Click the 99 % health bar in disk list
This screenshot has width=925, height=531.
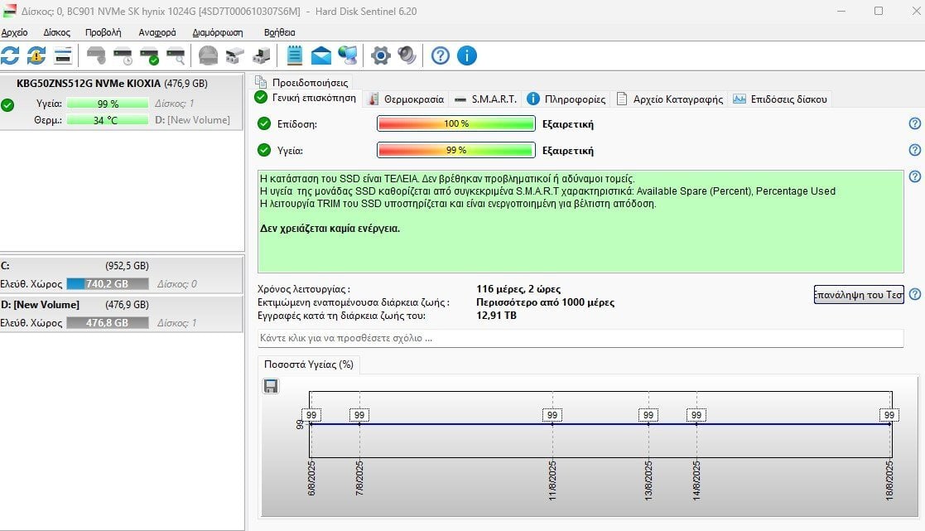(108, 104)
